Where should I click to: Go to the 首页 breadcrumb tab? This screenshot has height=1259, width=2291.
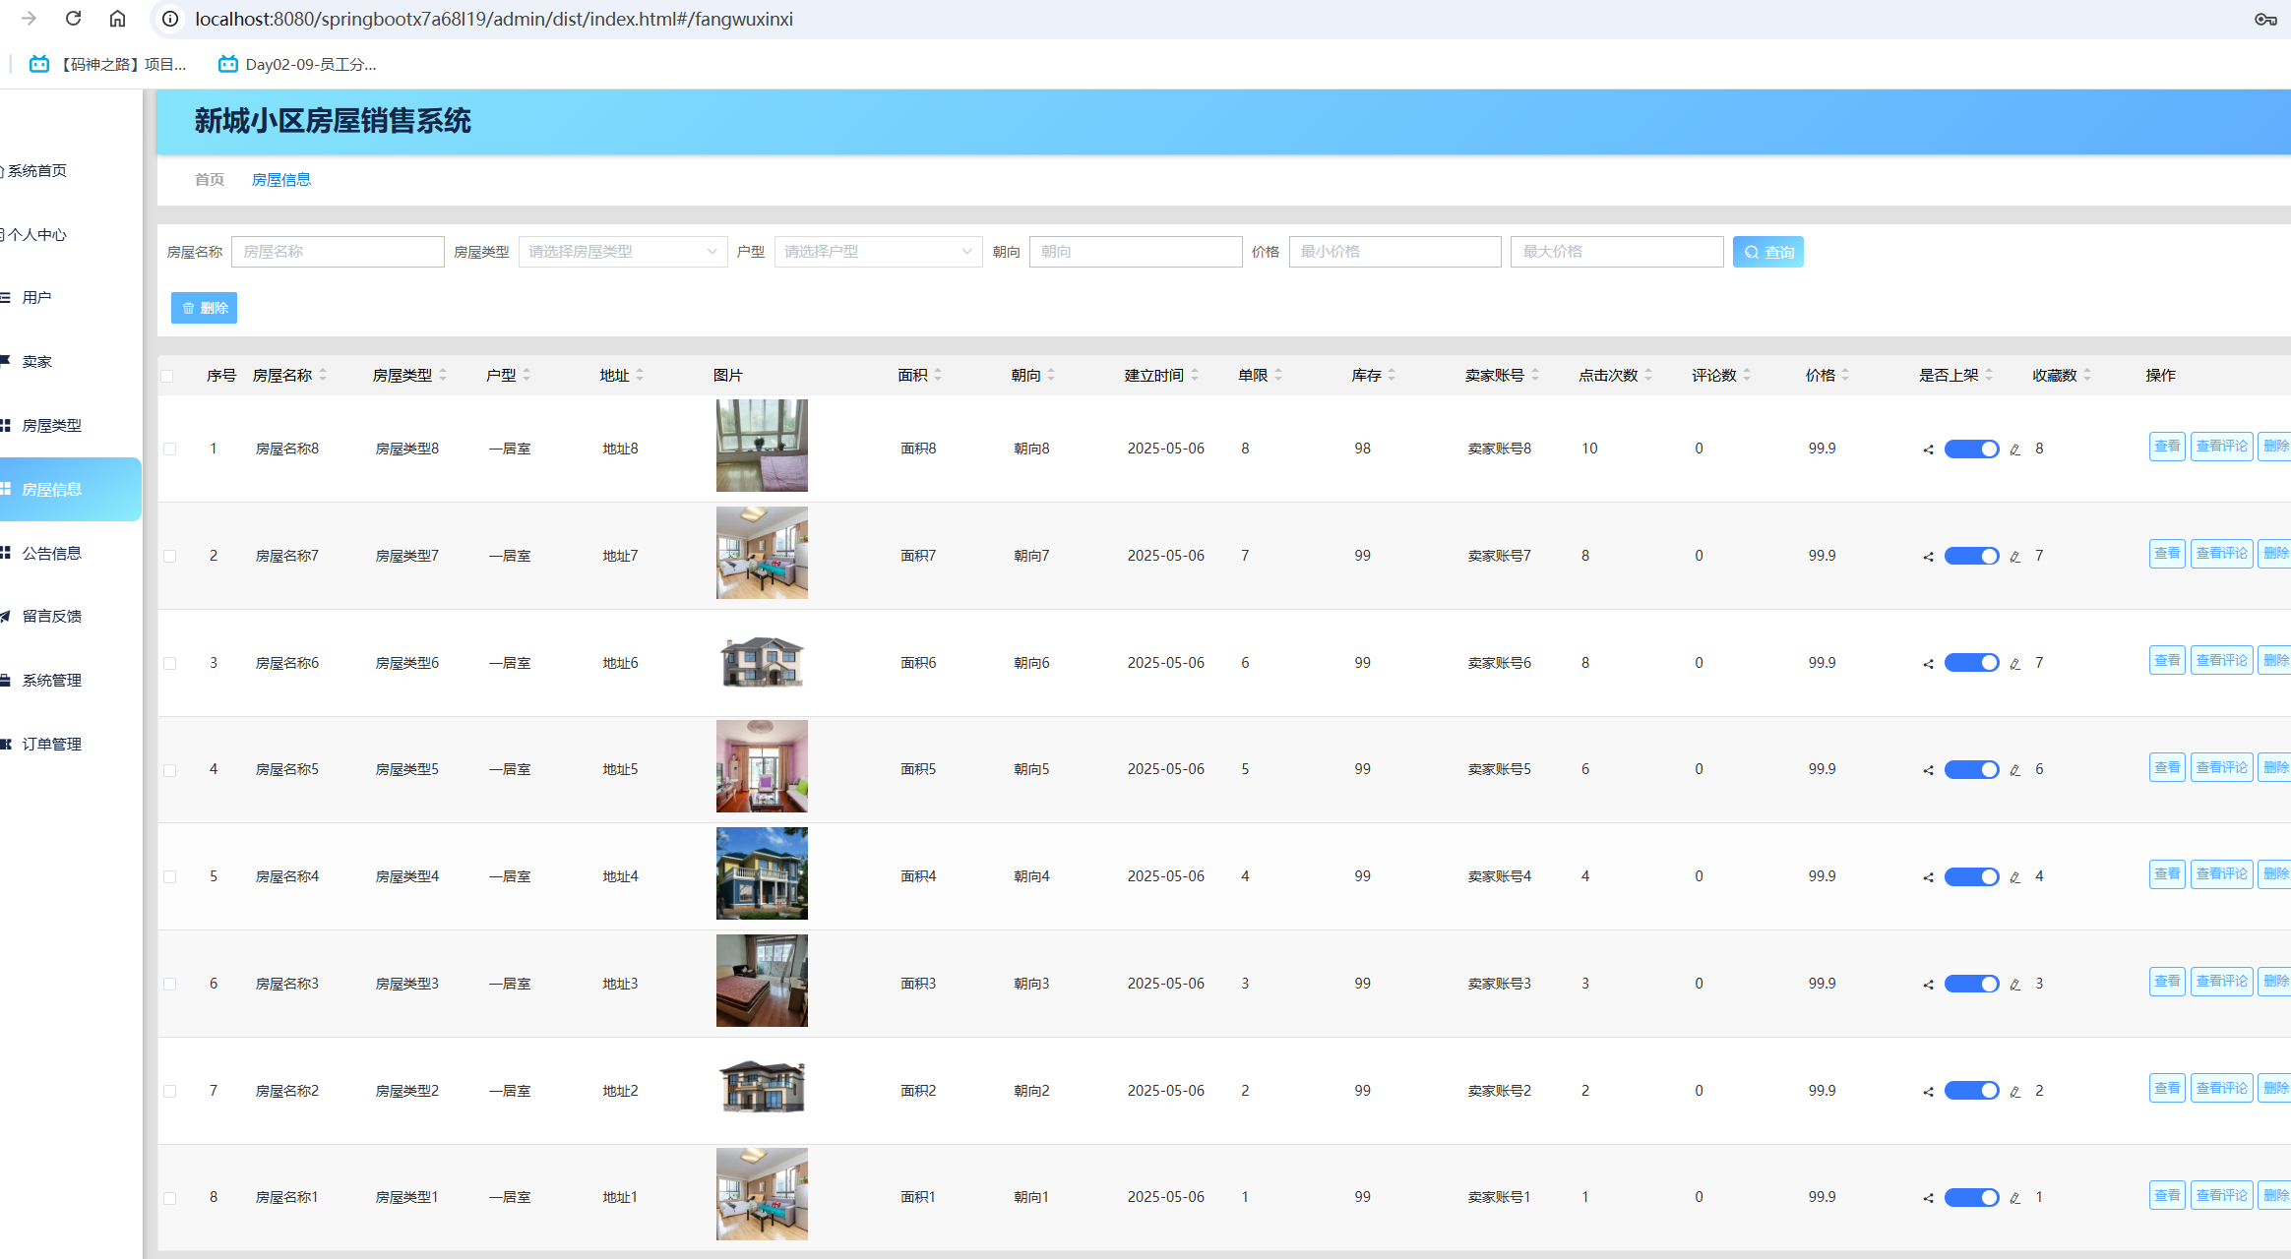[x=209, y=179]
